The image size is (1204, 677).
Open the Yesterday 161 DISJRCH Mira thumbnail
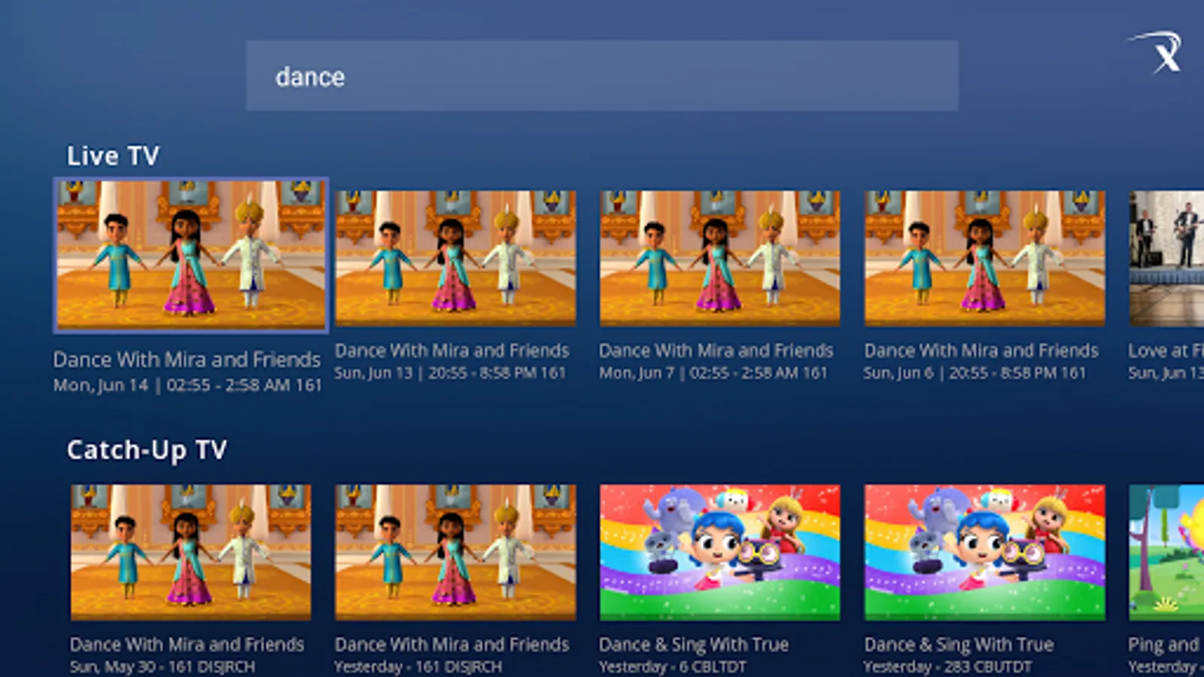point(455,552)
